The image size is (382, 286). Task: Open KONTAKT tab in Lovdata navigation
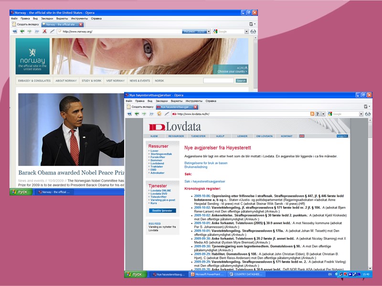click(286, 136)
